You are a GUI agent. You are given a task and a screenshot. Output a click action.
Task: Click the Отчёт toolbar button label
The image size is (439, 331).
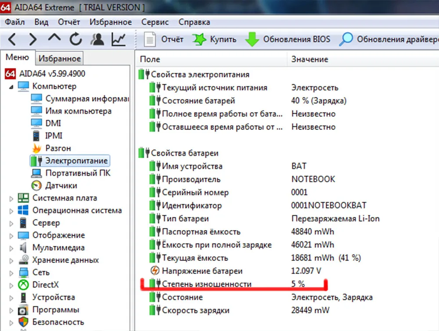pos(172,39)
